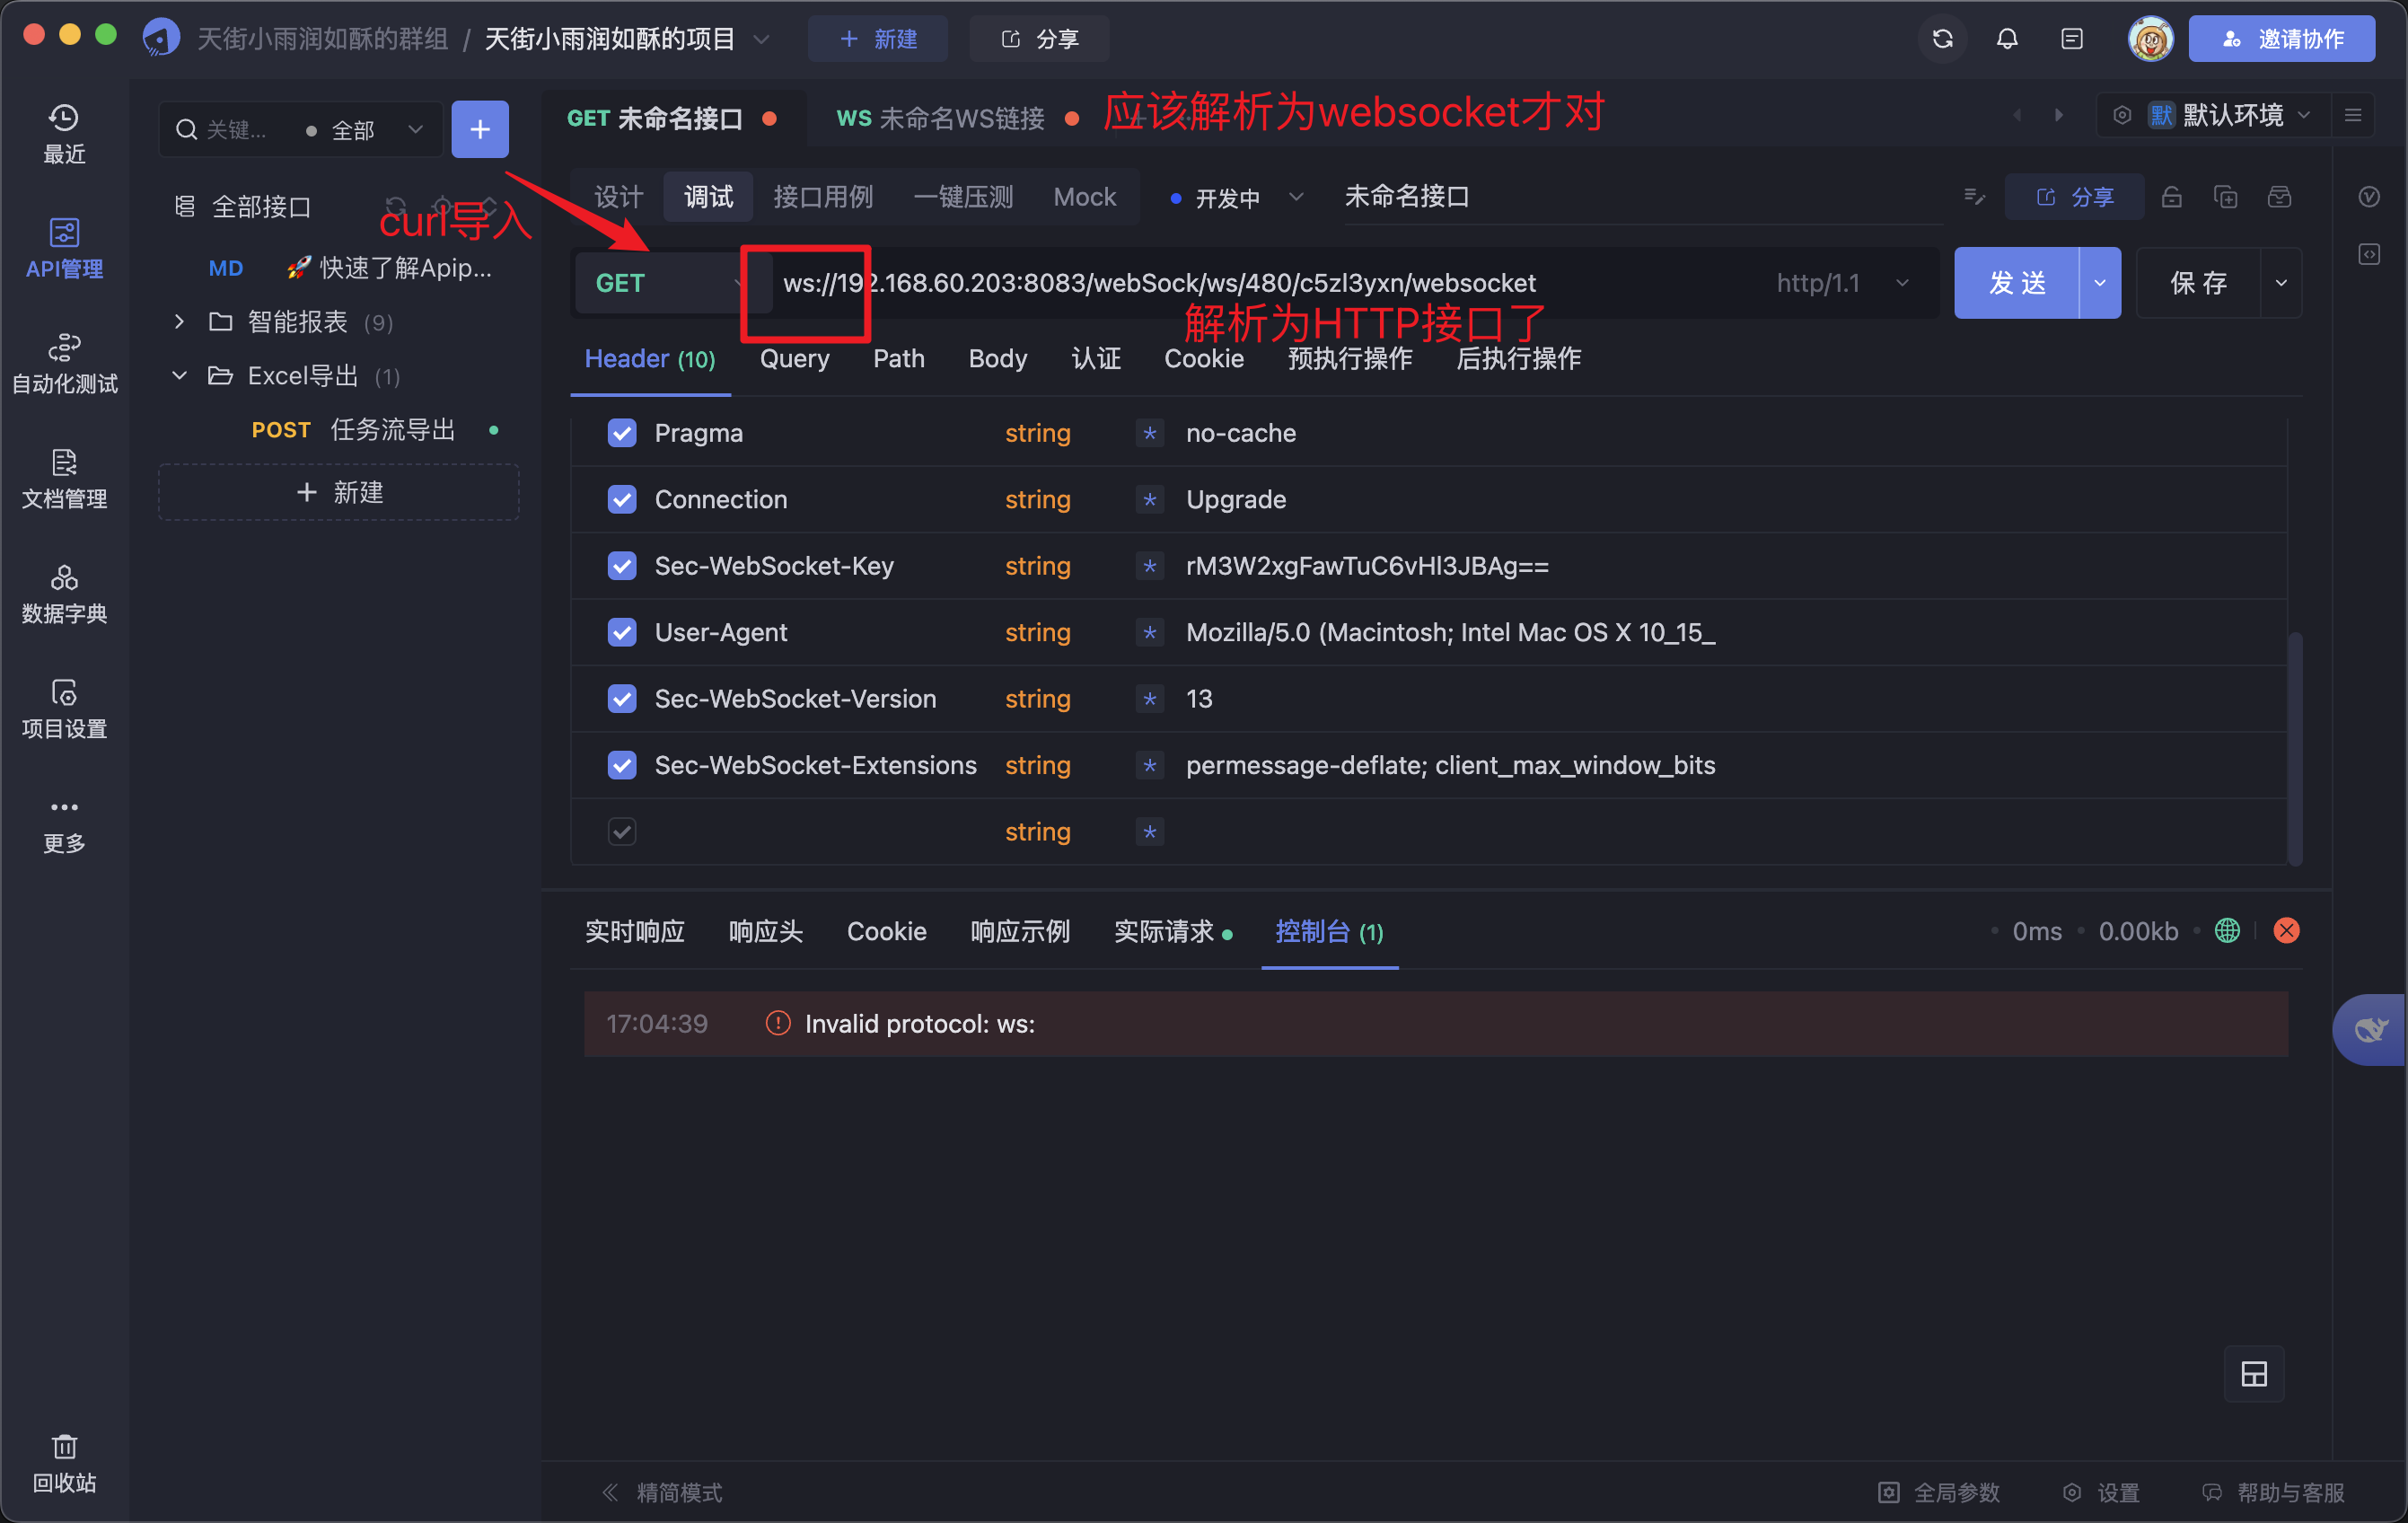Click the top 新建 button
Screen dimensions: 2408x1523
878,39
